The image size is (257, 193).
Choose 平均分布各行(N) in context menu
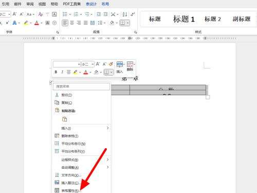81,144
